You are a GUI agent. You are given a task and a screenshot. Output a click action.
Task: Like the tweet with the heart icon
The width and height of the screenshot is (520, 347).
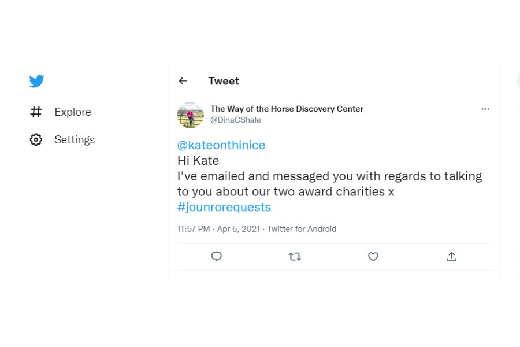pyautogui.click(x=373, y=256)
